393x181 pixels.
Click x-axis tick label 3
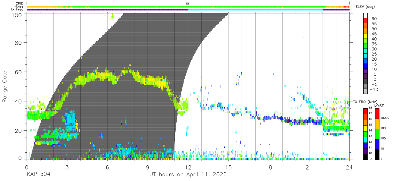67,167
